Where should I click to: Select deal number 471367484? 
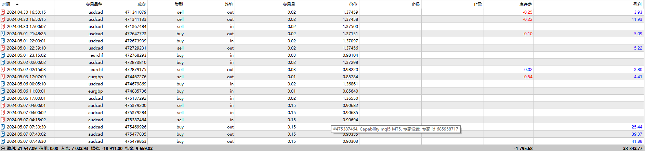click(x=135, y=26)
